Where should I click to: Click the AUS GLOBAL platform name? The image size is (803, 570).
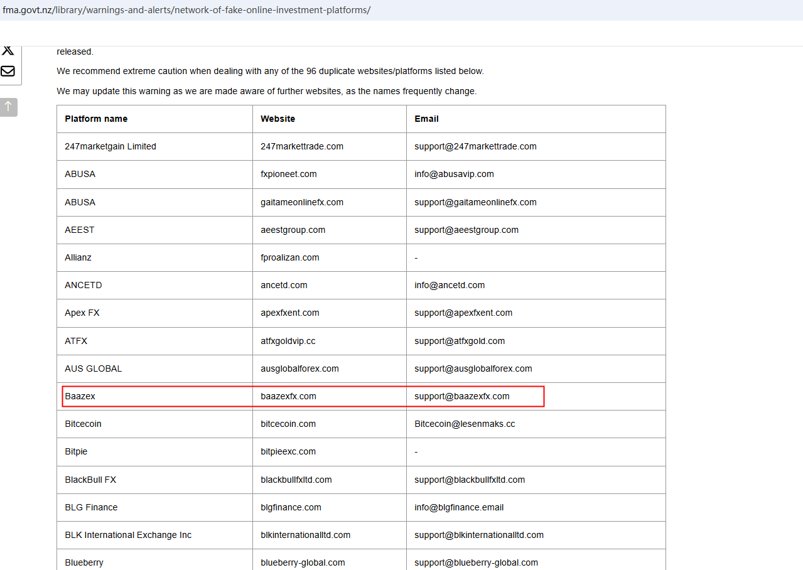pyautogui.click(x=93, y=368)
